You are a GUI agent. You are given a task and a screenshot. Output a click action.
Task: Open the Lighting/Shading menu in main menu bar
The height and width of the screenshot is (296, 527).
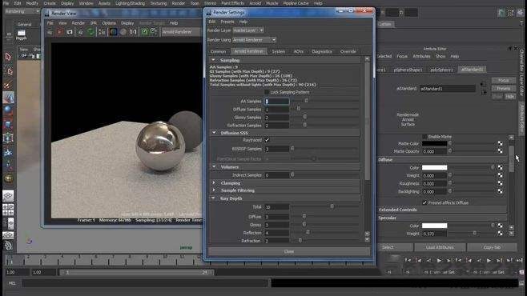tap(130, 3)
